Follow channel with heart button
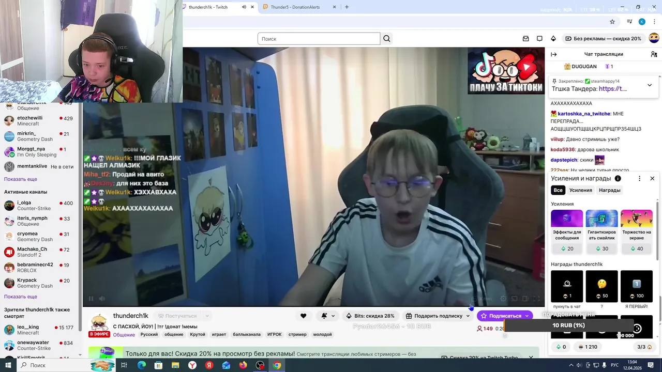This screenshot has height=372, width=662. click(304, 316)
